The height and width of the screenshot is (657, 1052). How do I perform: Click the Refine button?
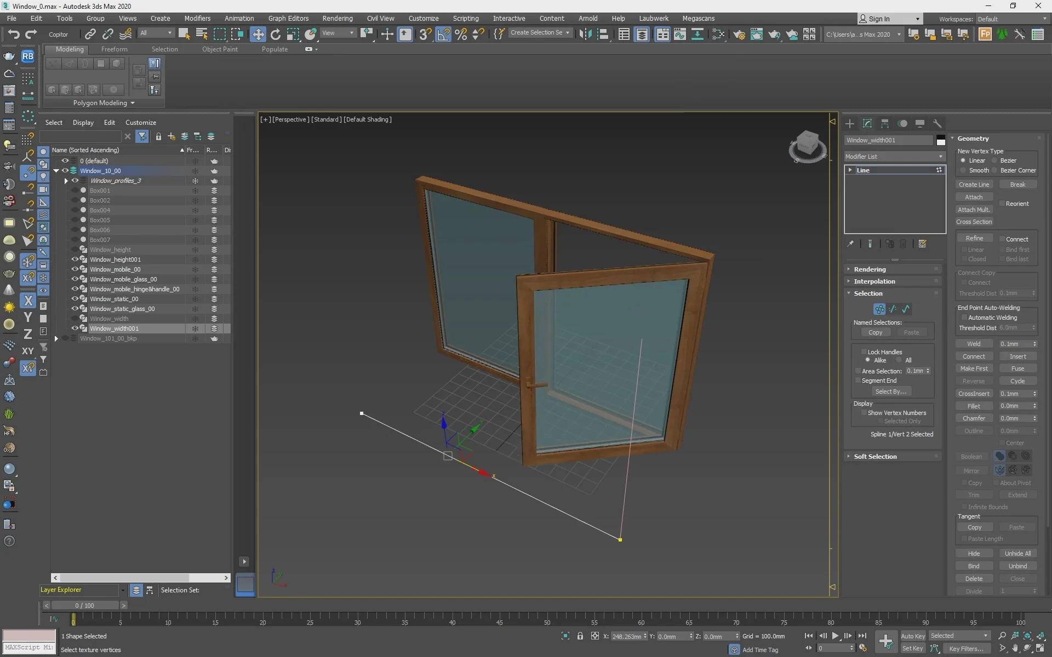click(x=974, y=238)
